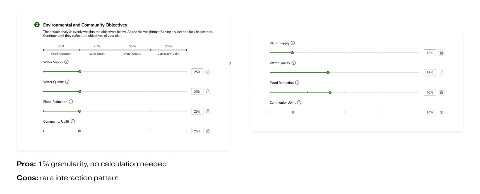Lock the Flood Reduction slider at 25%
The width and height of the screenshot is (480, 194).
(208, 111)
